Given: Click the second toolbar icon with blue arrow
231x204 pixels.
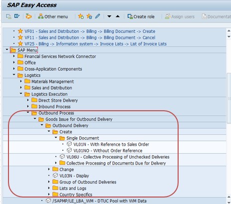Looking at the screenshot, I should point(17,16).
